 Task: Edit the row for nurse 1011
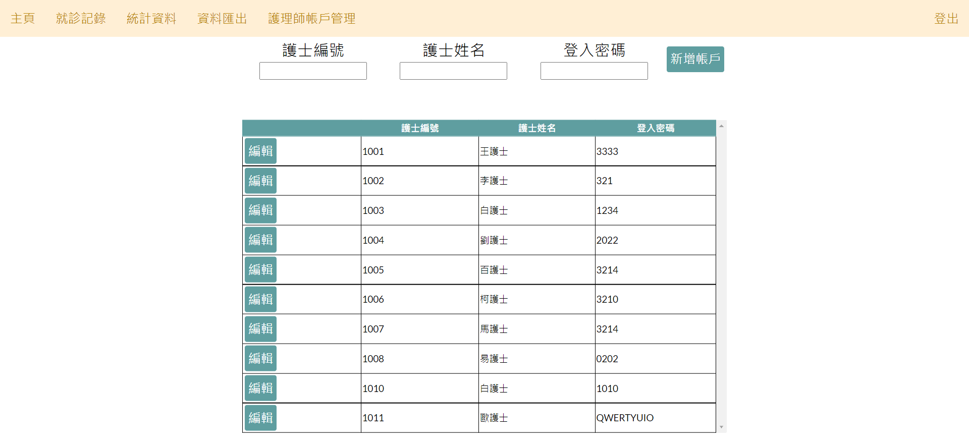(260, 418)
